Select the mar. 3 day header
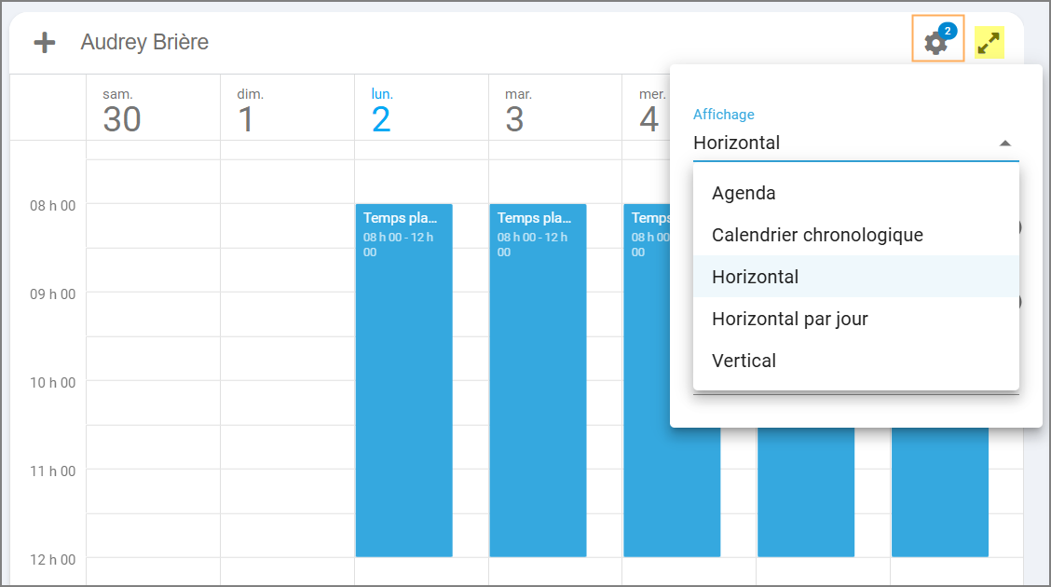The height and width of the screenshot is (587, 1051). coord(515,110)
